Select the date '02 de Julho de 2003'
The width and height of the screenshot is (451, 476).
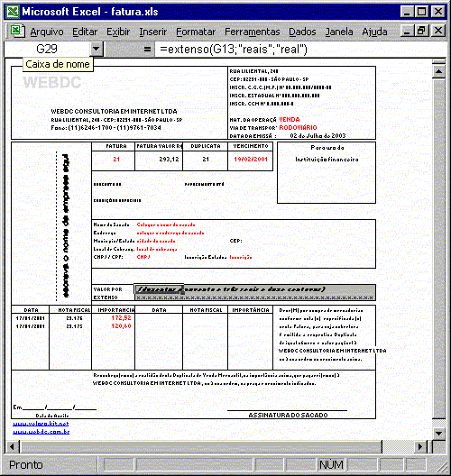point(318,136)
